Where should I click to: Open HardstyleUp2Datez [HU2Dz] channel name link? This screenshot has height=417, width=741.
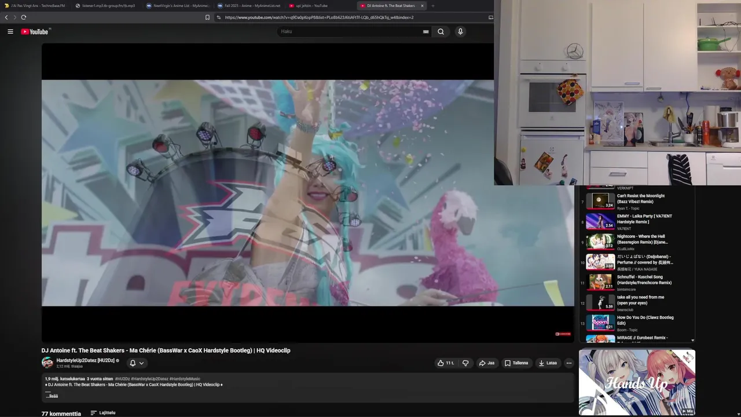tap(85, 360)
